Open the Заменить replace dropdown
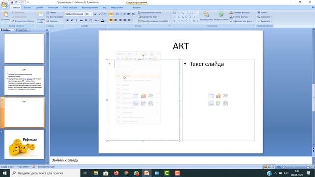This screenshot has width=315, height=177. (x=265, y=17)
